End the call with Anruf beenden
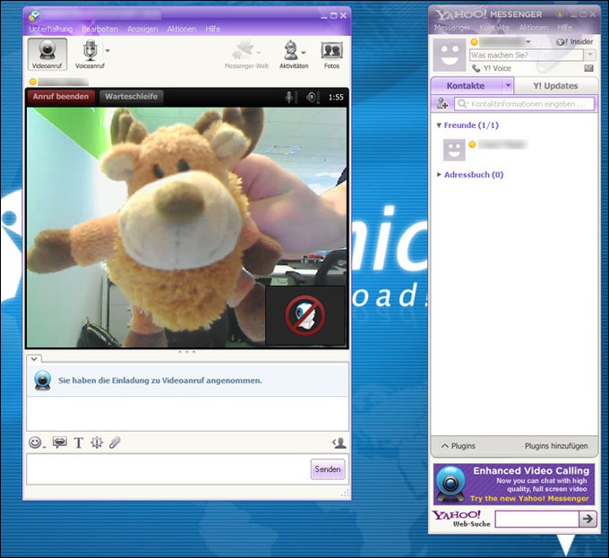This screenshot has width=609, height=558. [x=61, y=97]
